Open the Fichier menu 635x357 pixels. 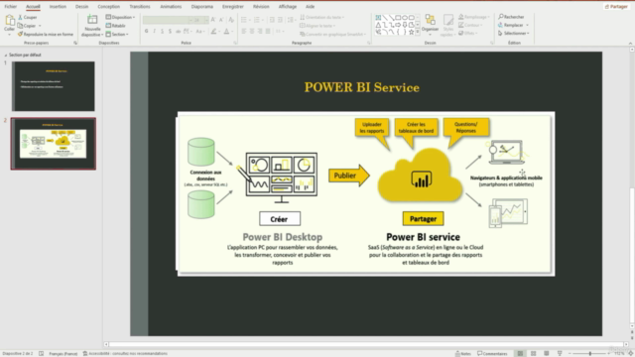click(11, 7)
